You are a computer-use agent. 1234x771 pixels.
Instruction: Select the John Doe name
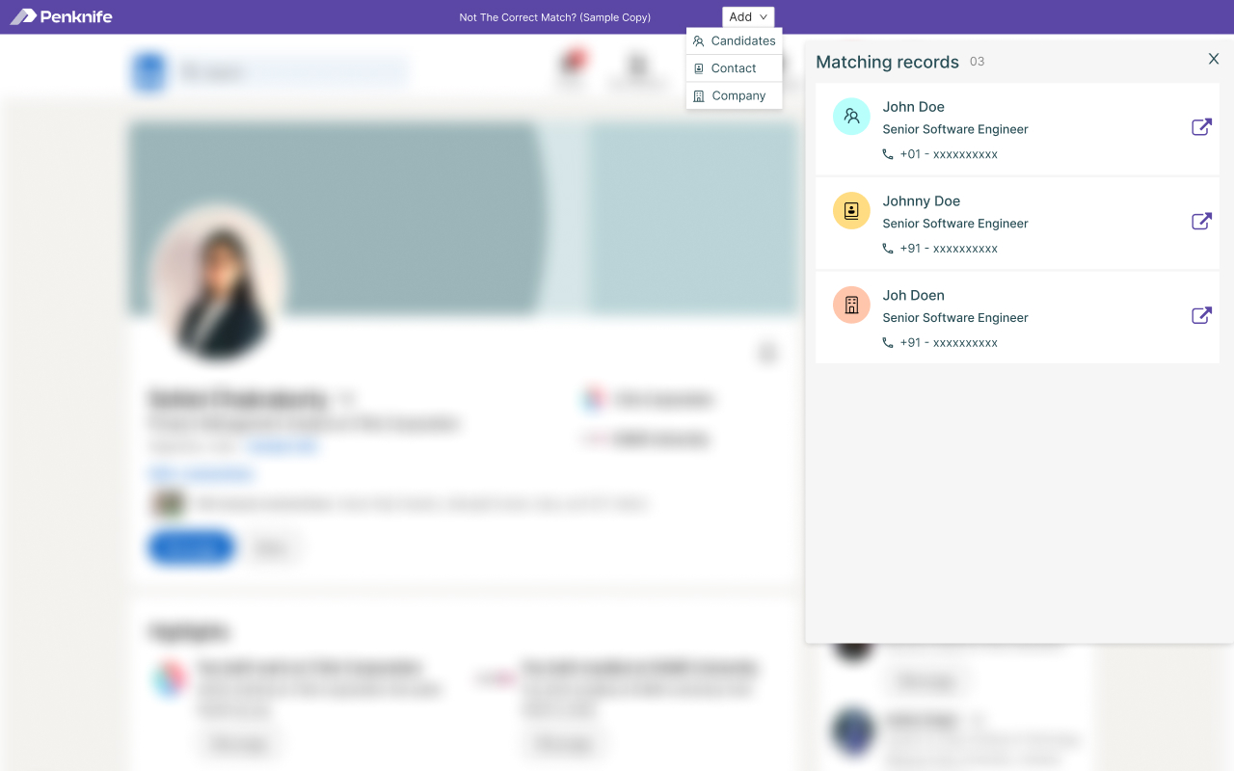click(x=913, y=107)
